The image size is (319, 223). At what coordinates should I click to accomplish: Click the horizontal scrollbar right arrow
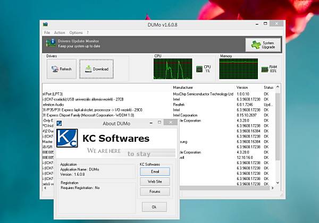coord(272,188)
